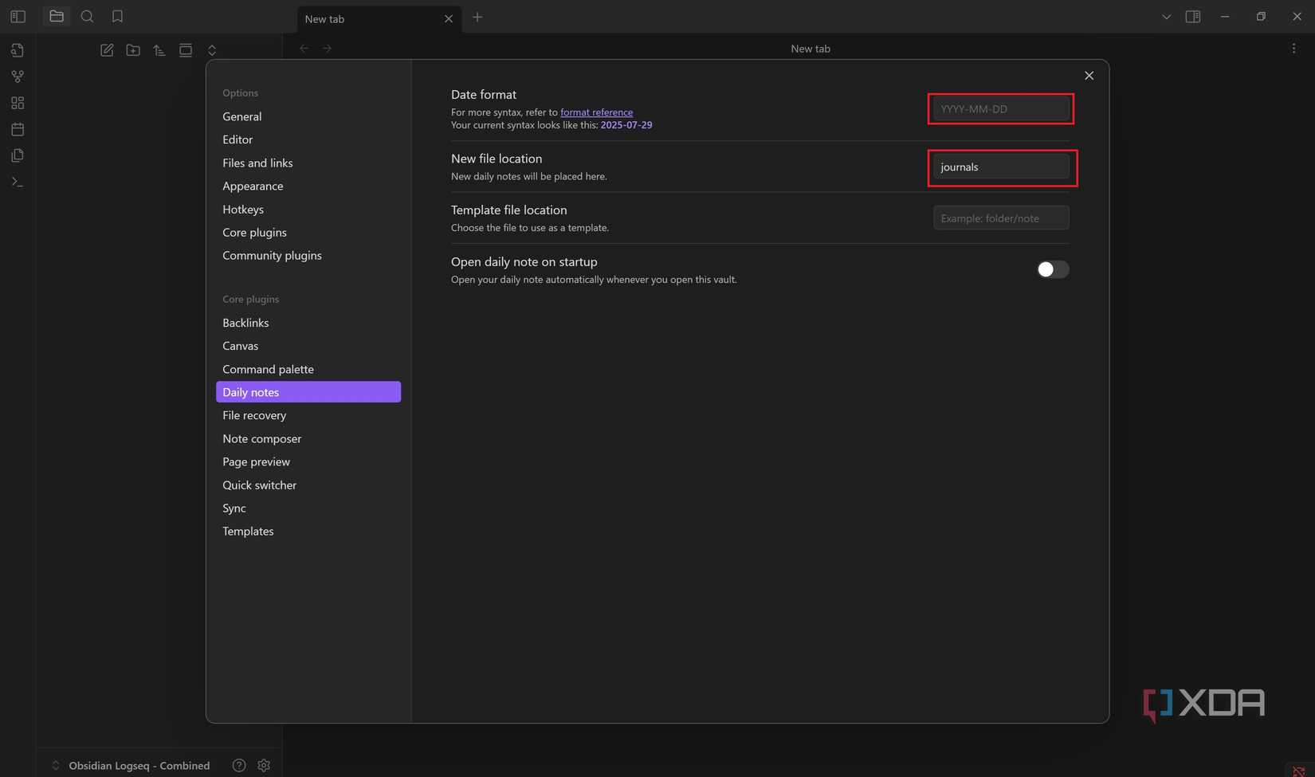
Task: Open the vault switcher next to Obsidian Logseq - Combined
Action: pyautogui.click(x=56, y=765)
